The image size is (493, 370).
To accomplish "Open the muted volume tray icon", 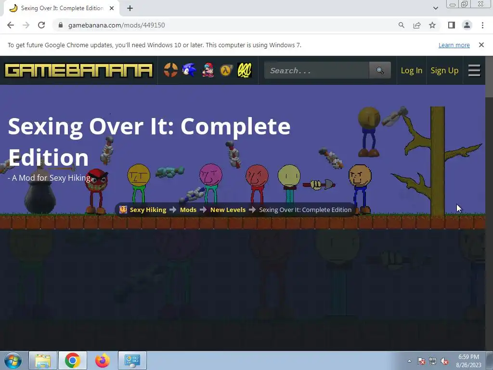I will point(444,361).
